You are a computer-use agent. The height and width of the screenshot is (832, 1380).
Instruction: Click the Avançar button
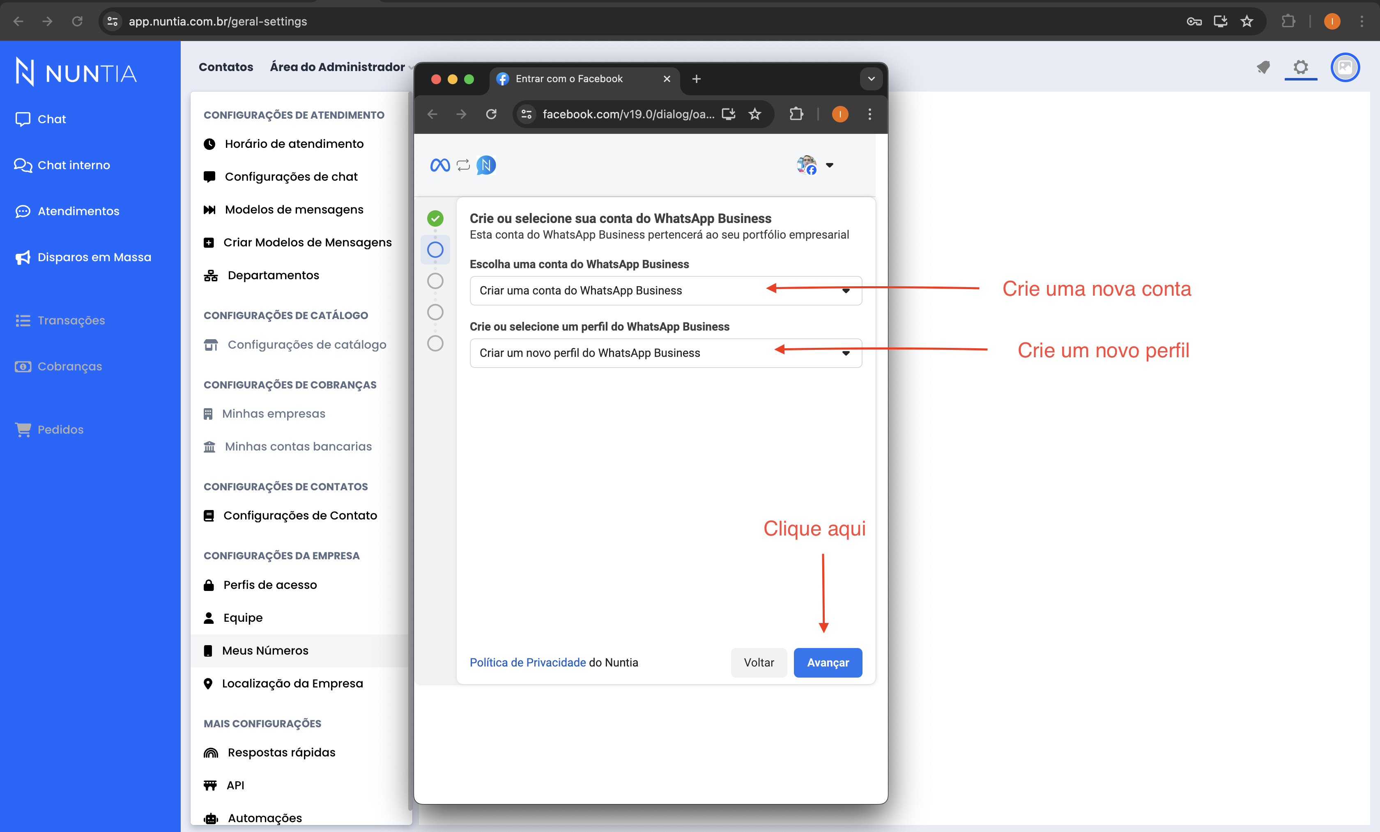pos(828,662)
